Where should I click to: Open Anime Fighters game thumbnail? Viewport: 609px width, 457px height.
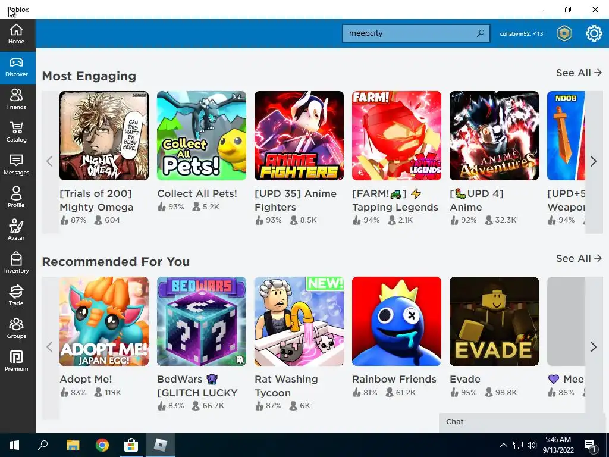coord(299,136)
